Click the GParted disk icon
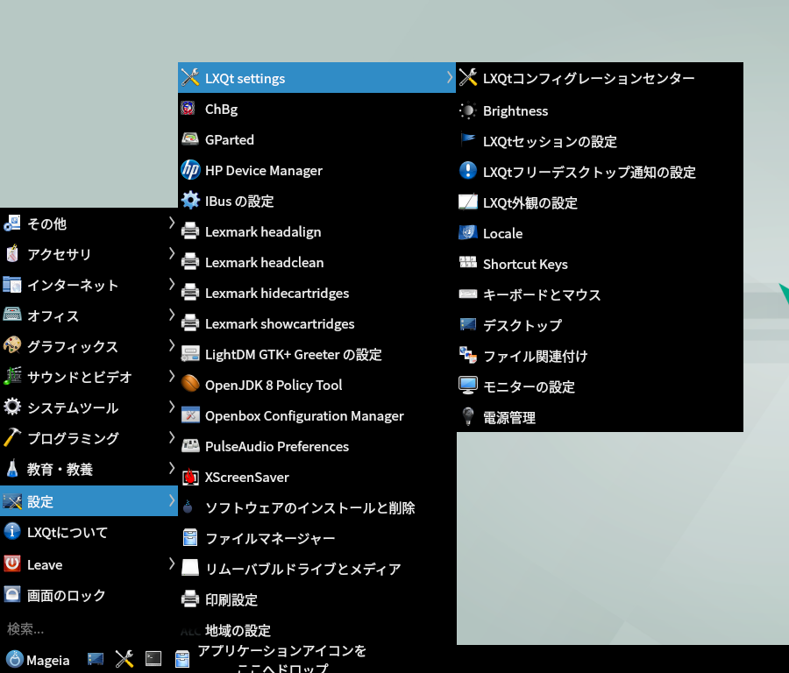Image resolution: width=789 pixels, height=673 pixels. (x=190, y=138)
